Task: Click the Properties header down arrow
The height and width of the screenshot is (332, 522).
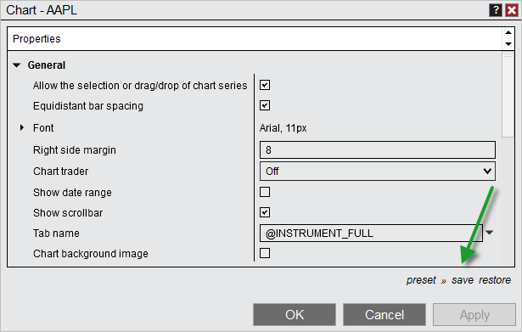Action: [508, 44]
